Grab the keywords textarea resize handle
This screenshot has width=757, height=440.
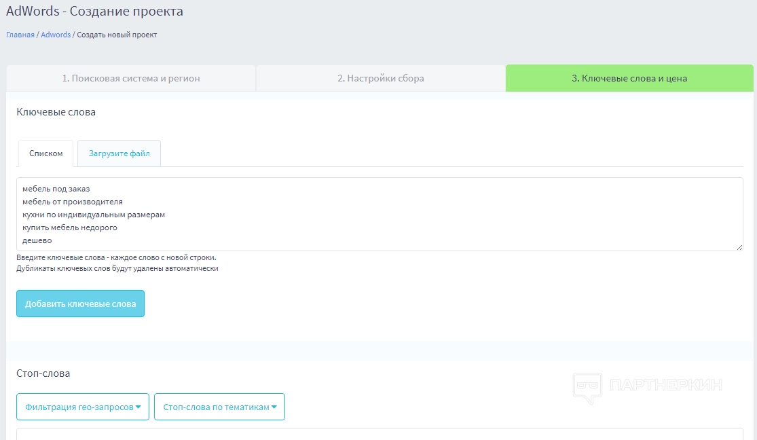[x=739, y=246]
